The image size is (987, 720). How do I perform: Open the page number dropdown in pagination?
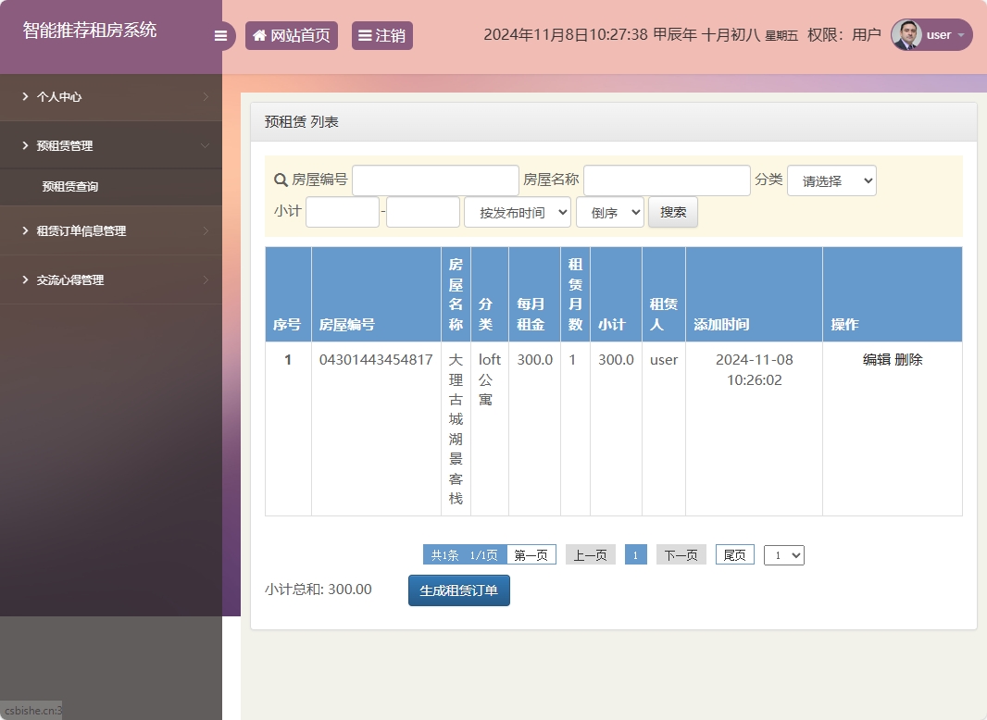783,554
